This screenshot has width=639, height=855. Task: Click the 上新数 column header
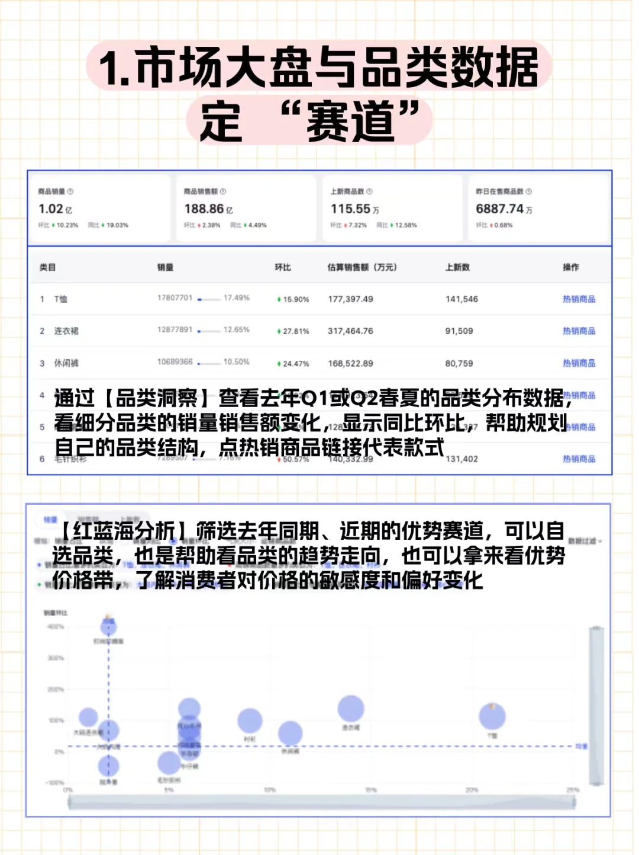coord(457,267)
